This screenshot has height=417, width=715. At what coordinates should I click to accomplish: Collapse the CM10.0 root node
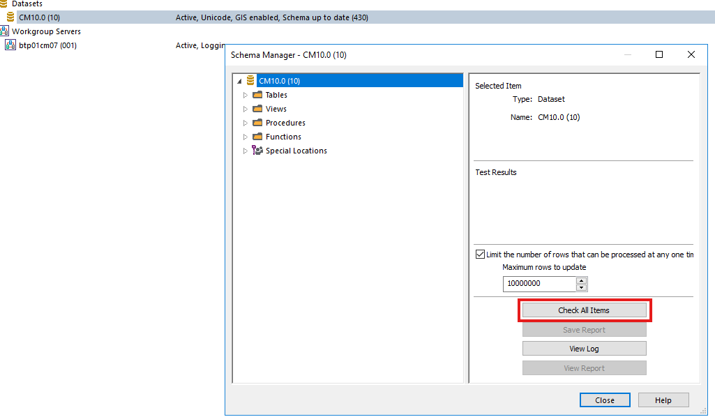tap(240, 80)
